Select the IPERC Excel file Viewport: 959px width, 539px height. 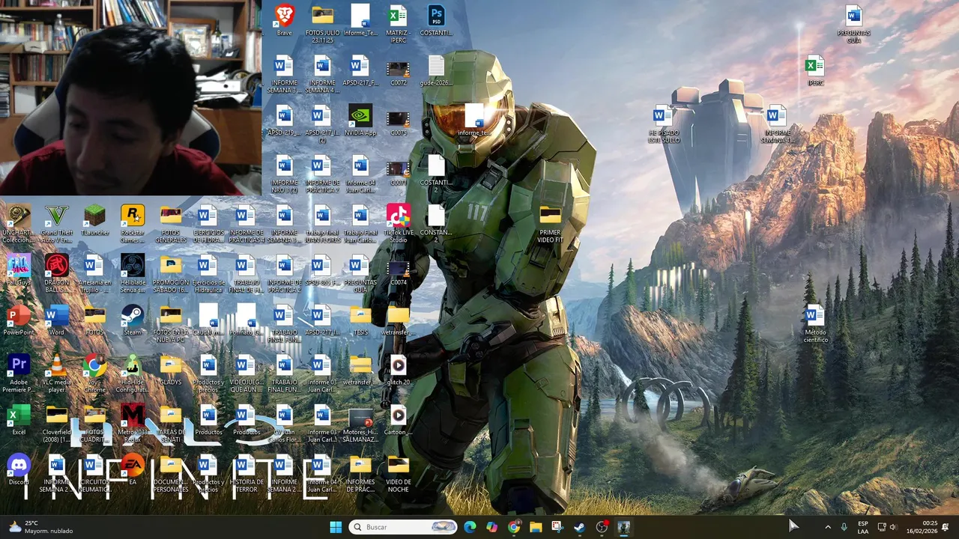(815, 70)
